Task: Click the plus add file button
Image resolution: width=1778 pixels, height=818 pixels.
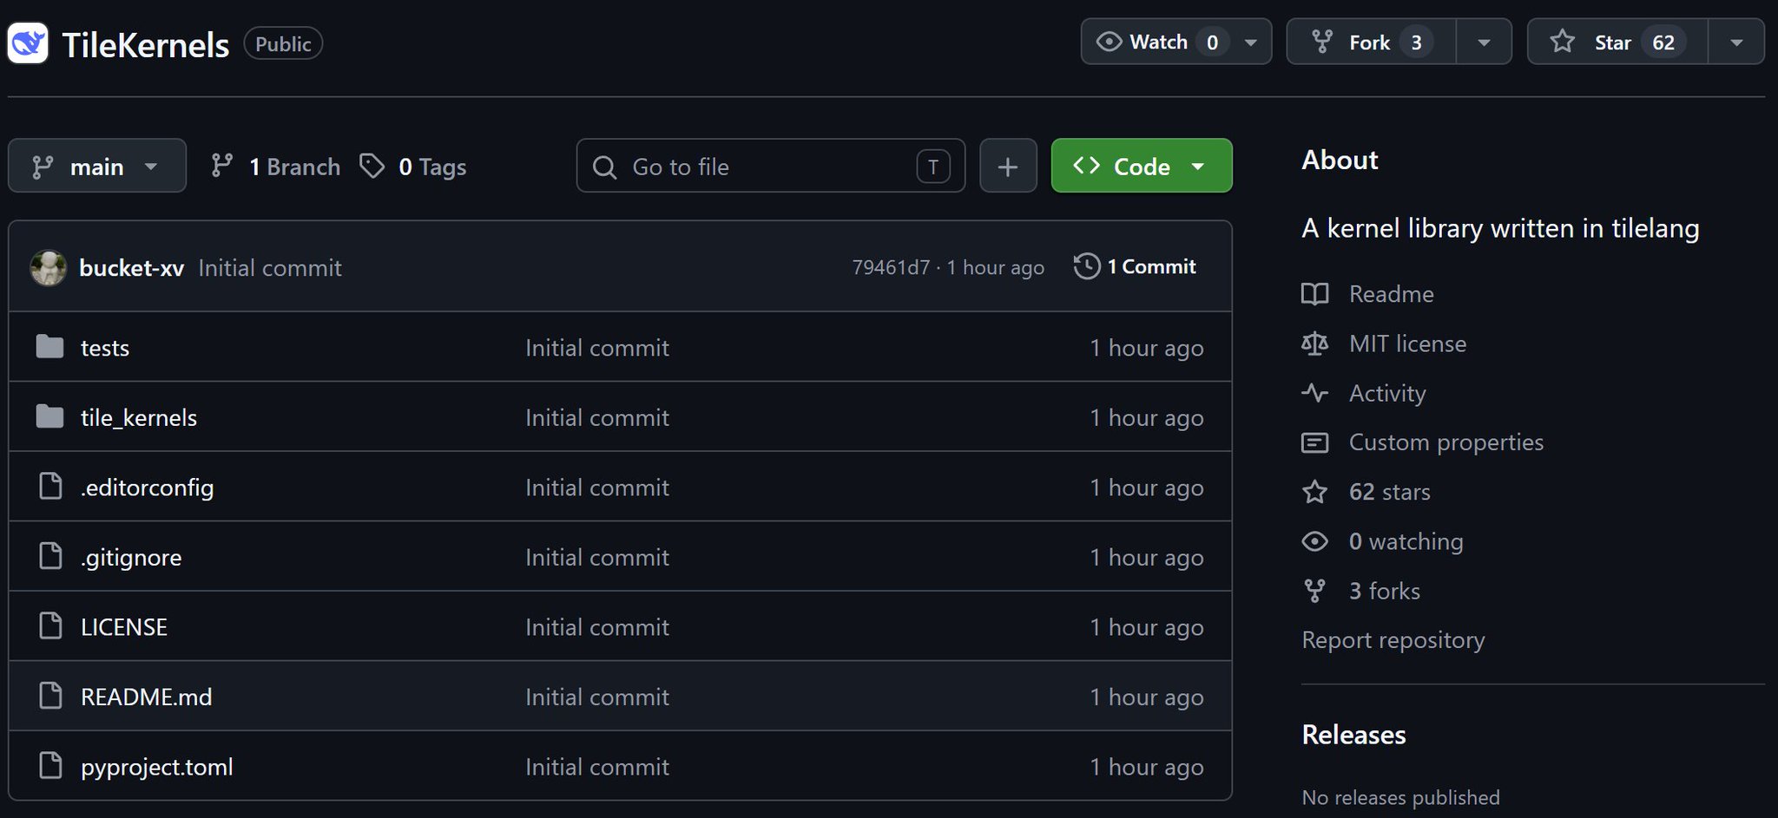Action: click(1008, 166)
